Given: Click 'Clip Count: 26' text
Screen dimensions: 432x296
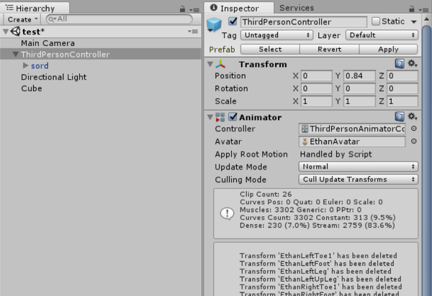Looking at the screenshot, I should coord(266,194).
